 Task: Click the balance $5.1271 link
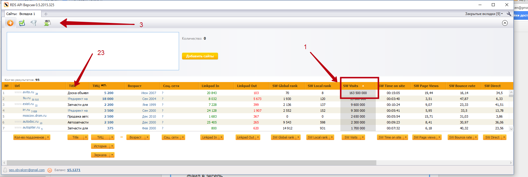(74, 170)
